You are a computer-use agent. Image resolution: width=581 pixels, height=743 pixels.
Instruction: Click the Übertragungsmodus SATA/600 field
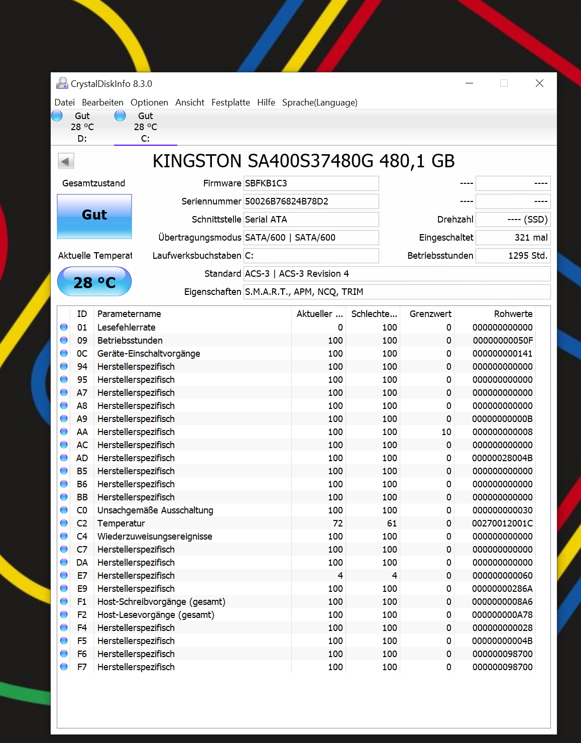pos(311,238)
